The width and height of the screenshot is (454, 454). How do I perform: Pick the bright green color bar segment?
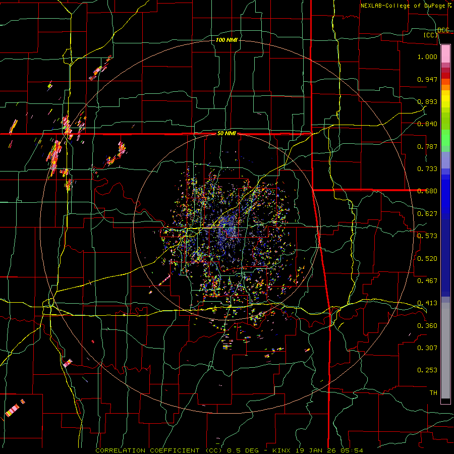[445, 138]
